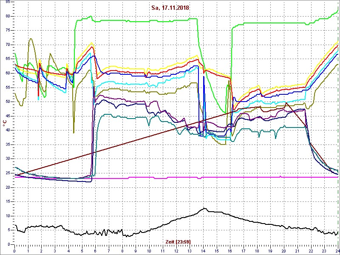
Task: Select the 60 label on the temperature axis
Action: tap(7, 73)
